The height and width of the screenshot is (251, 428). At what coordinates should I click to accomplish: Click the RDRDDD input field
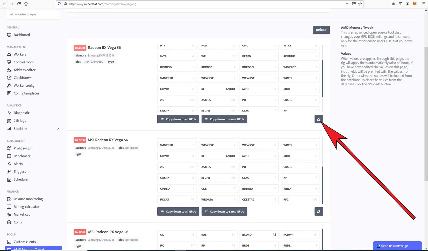tap(300, 56)
